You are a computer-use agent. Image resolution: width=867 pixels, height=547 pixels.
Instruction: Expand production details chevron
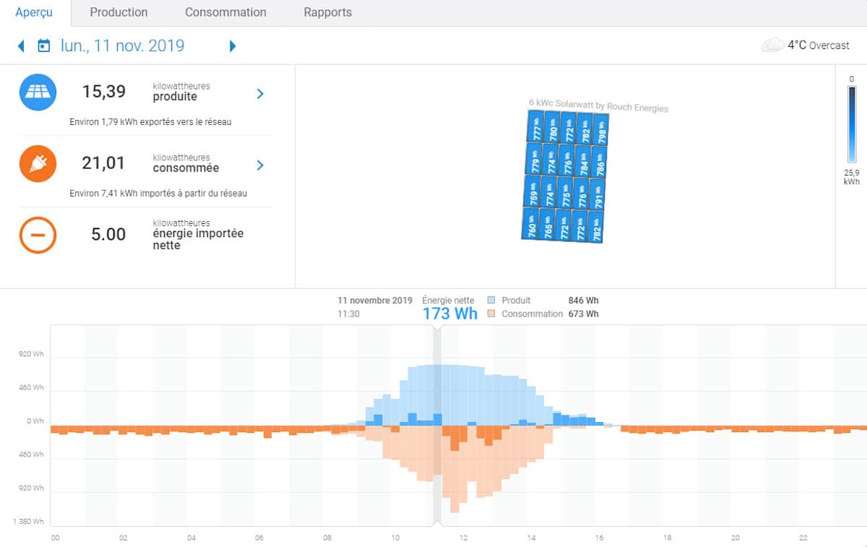[260, 94]
